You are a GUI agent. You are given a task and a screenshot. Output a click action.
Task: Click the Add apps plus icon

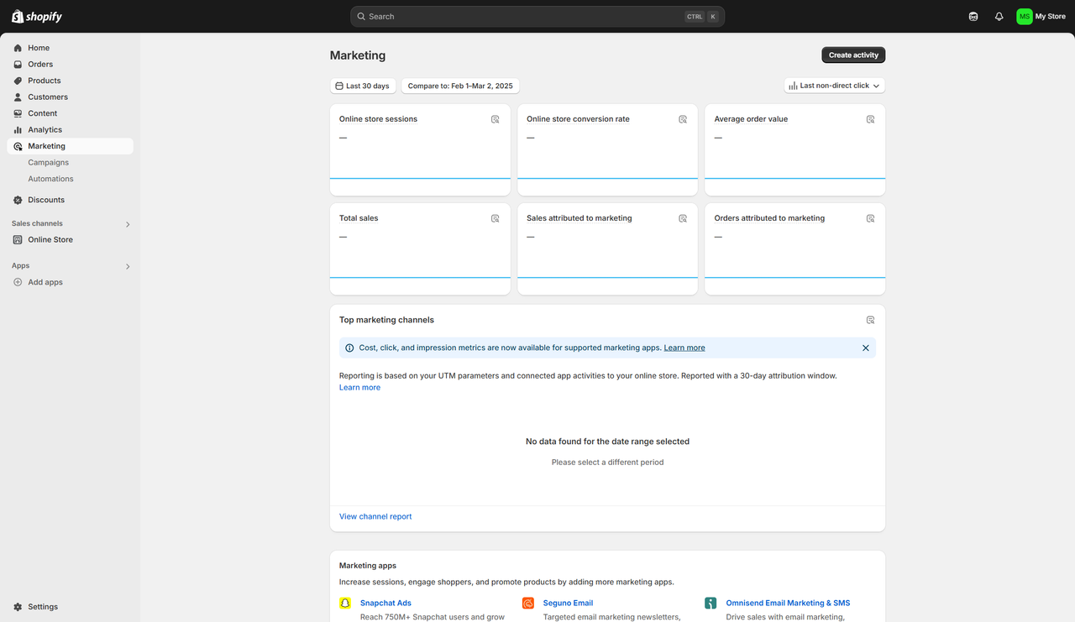coord(18,282)
